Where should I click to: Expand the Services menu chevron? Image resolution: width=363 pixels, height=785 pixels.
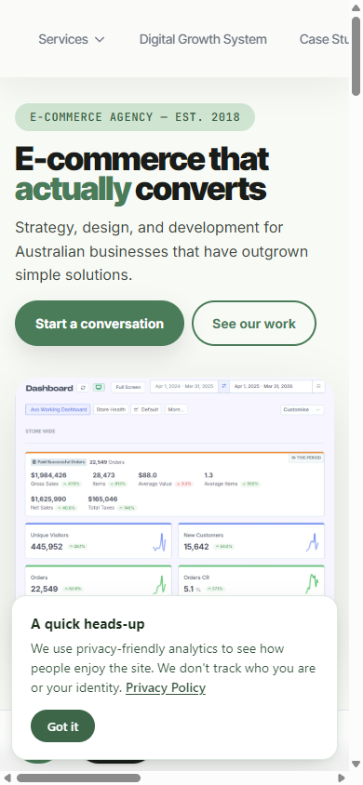tap(100, 40)
